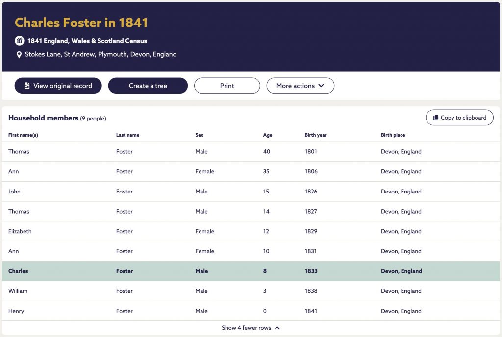Click the Create a tree button
Screen dimensions: 502x337
148,86
